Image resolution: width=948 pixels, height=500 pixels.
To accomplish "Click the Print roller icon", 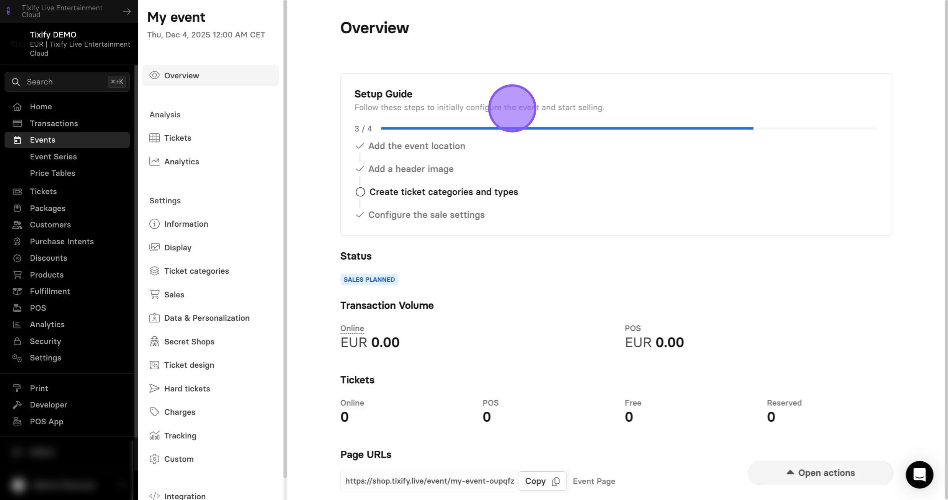I will 17,388.
